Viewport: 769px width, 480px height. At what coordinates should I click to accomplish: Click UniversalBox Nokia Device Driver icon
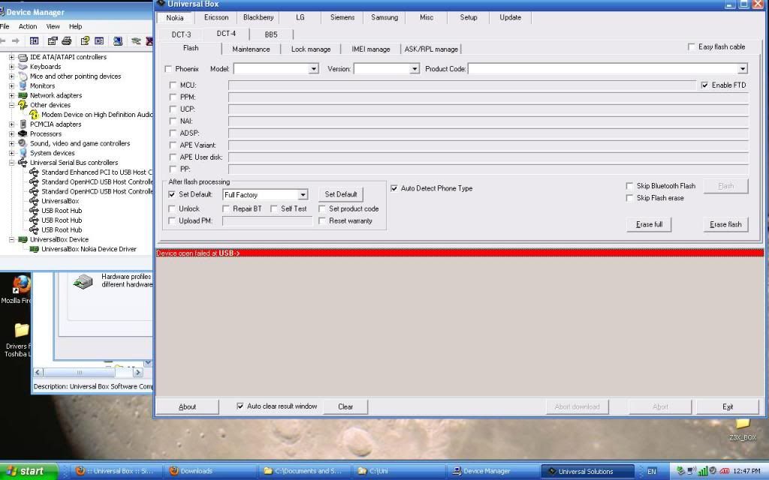pyautogui.click(x=34, y=249)
